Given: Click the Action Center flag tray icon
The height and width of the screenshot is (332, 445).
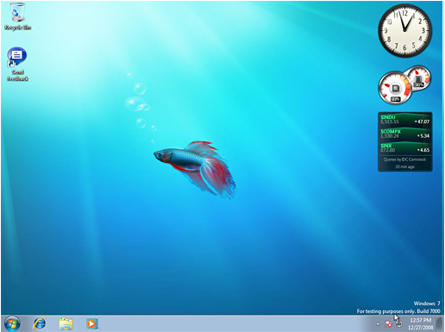Looking at the screenshot, I should [388, 324].
